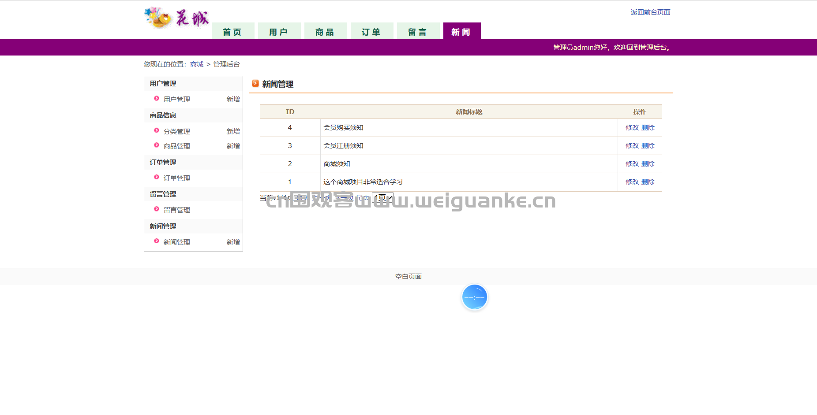Click 删除 for news 商城须知

coord(648,164)
